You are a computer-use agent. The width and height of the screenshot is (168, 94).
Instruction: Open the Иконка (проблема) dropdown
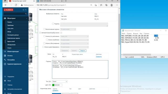75,40
